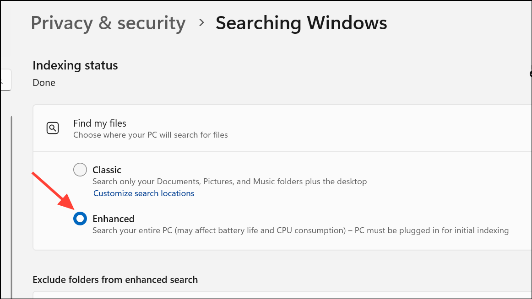Click the Find my files heading
The height and width of the screenshot is (299, 532).
pos(100,123)
